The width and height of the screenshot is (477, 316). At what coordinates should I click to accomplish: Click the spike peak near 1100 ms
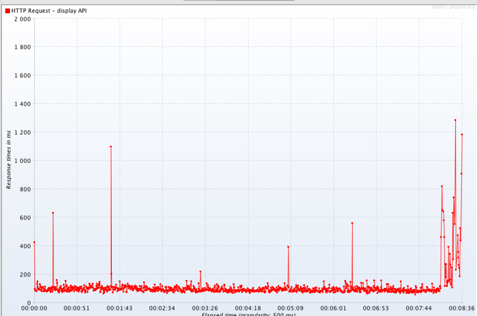pyautogui.click(x=111, y=147)
